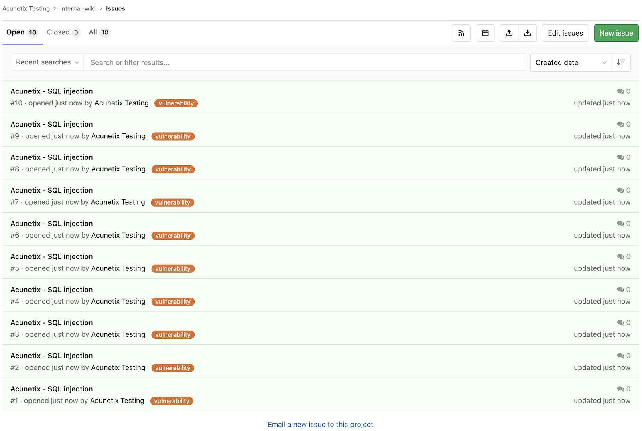Click author Acunetix Testing on issue #5
Screen dimensions: 642x431
click(x=118, y=268)
